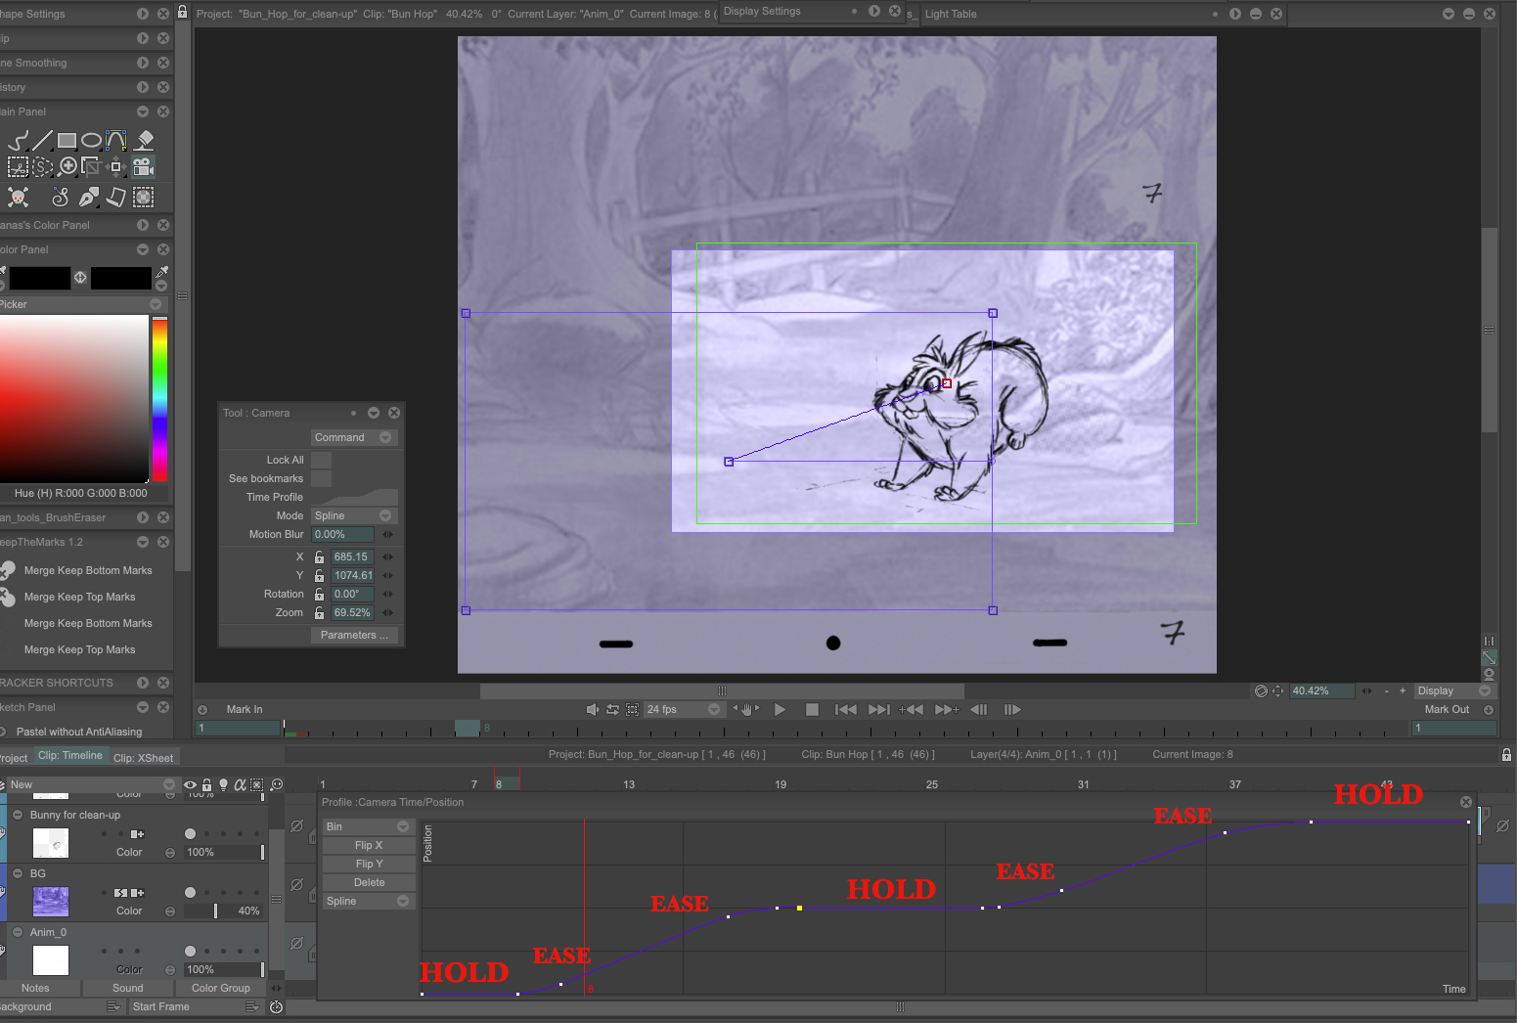This screenshot has height=1023, width=1517.
Task: Select the flood fill bucket tool
Action: click(x=144, y=141)
